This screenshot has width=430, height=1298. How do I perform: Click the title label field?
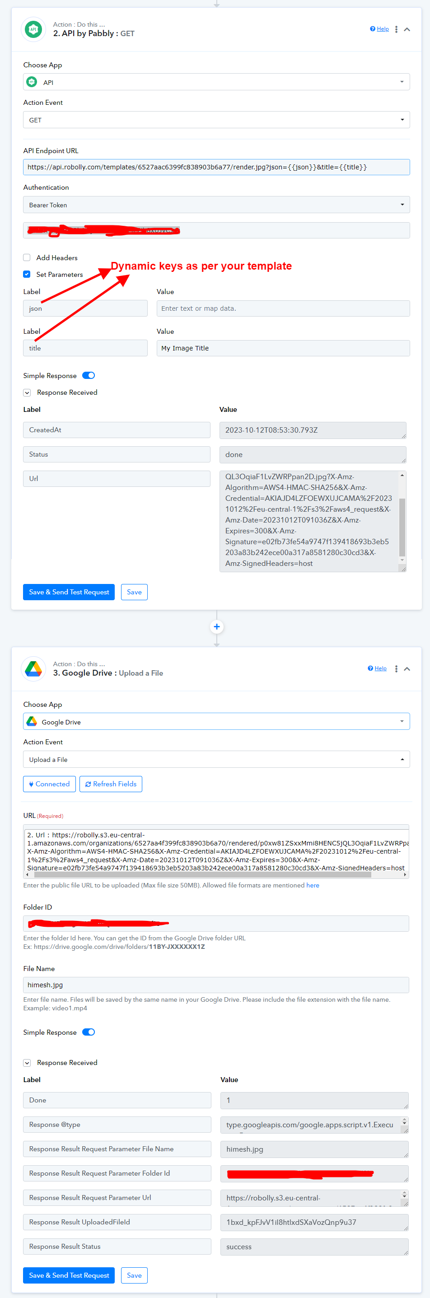(x=85, y=348)
